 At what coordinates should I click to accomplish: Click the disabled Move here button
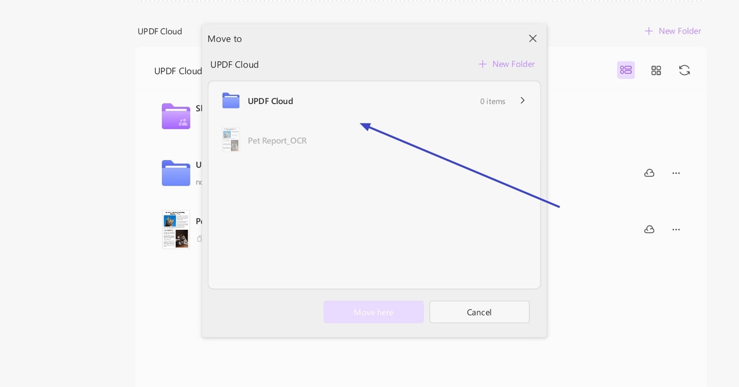(373, 312)
